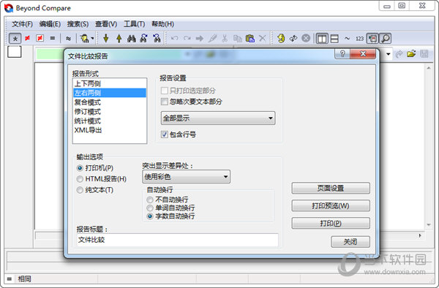The image size is (439, 288).
Task: Click the vertical scrollbar up arrow
Action: click(x=429, y=68)
